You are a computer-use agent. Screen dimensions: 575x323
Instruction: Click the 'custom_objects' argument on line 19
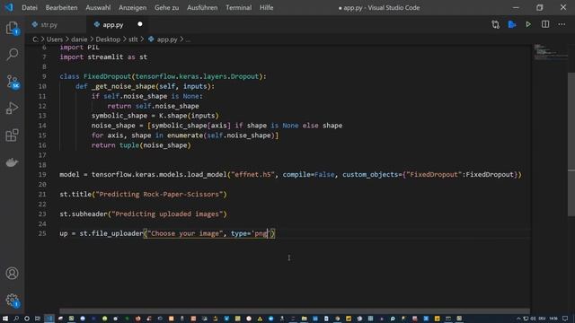[370, 174]
